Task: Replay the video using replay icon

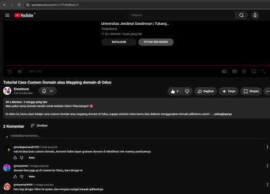Action: point(10,72)
